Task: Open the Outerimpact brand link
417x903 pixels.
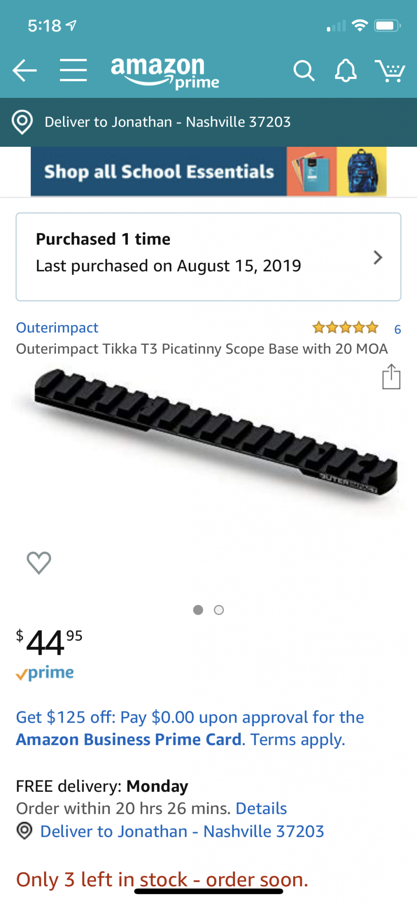Action: pos(57,328)
